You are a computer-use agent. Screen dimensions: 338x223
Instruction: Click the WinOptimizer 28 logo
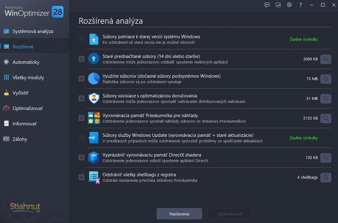tap(34, 11)
